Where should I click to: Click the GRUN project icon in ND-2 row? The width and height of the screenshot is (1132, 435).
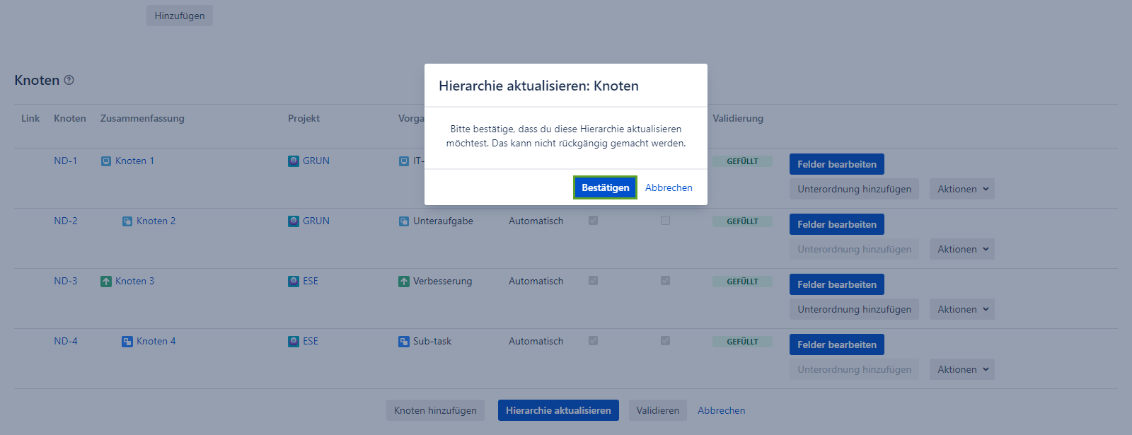[294, 221]
